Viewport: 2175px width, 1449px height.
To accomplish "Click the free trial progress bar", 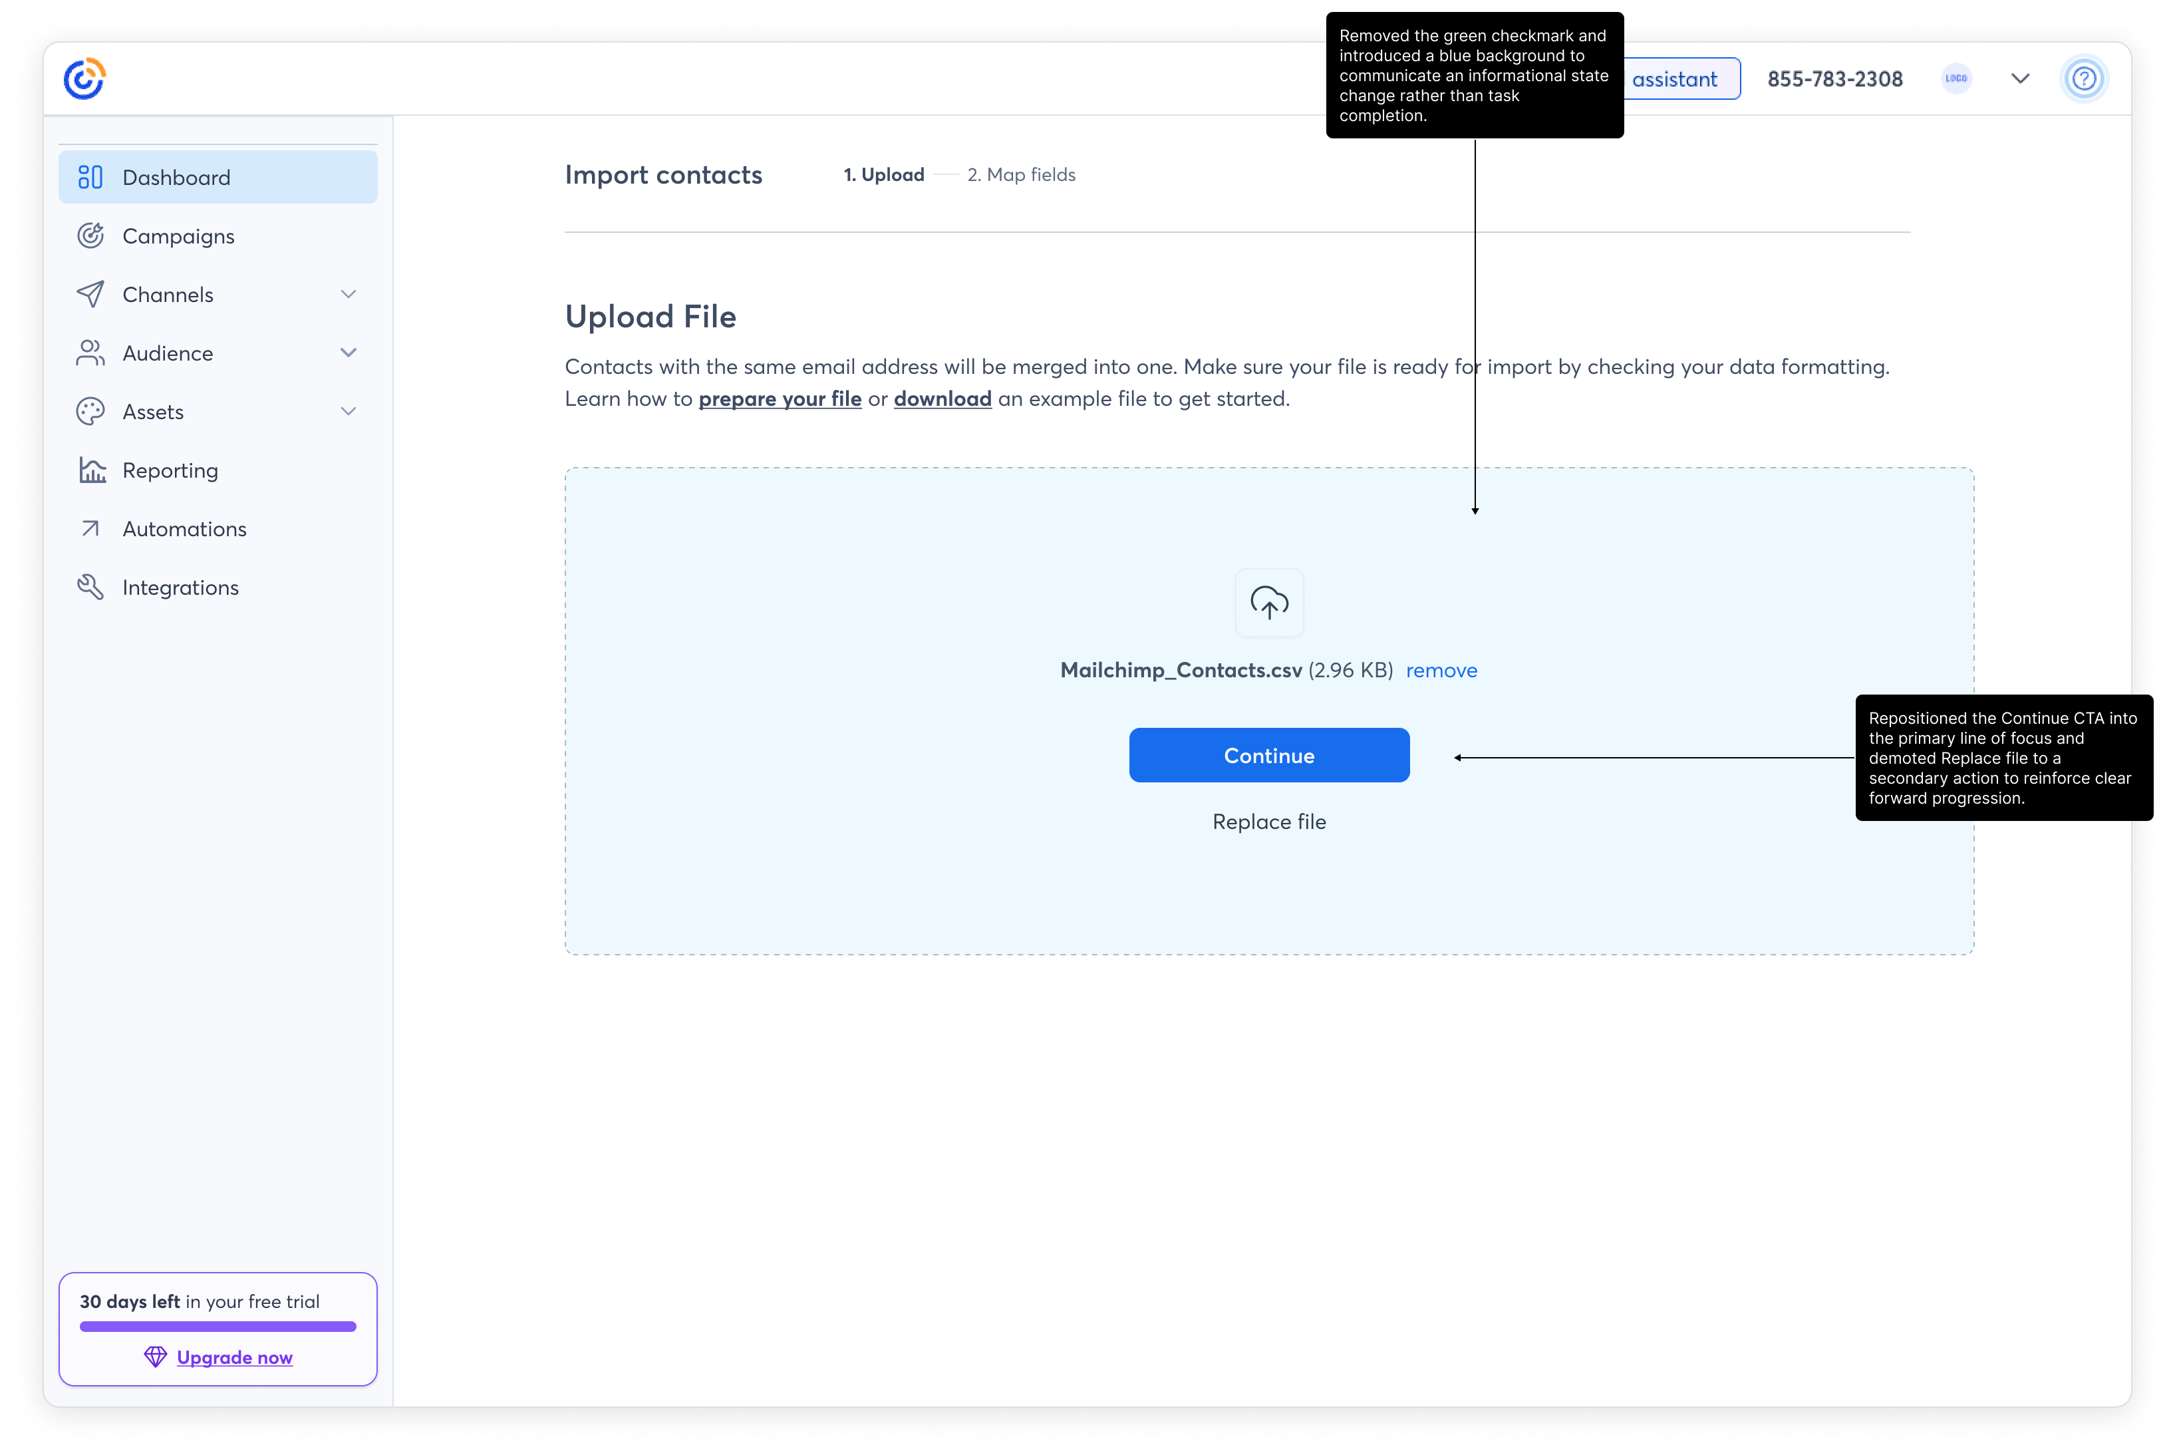I will point(217,1326).
